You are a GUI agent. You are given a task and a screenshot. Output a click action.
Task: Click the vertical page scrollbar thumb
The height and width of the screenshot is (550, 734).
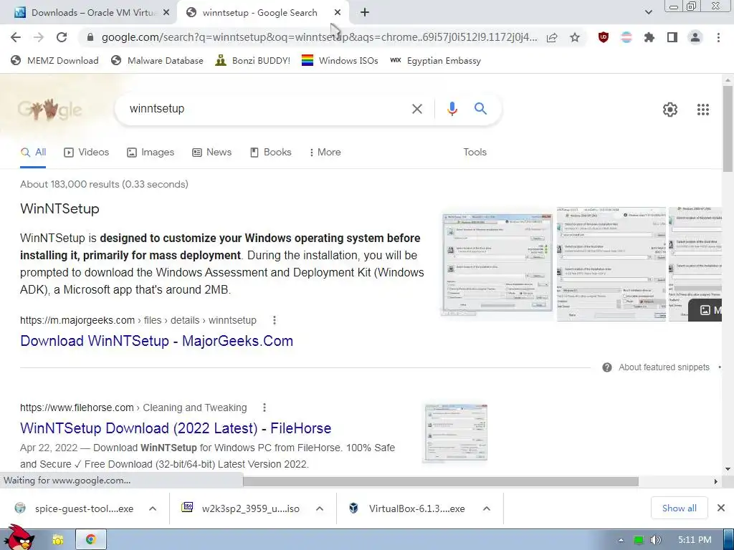728,129
